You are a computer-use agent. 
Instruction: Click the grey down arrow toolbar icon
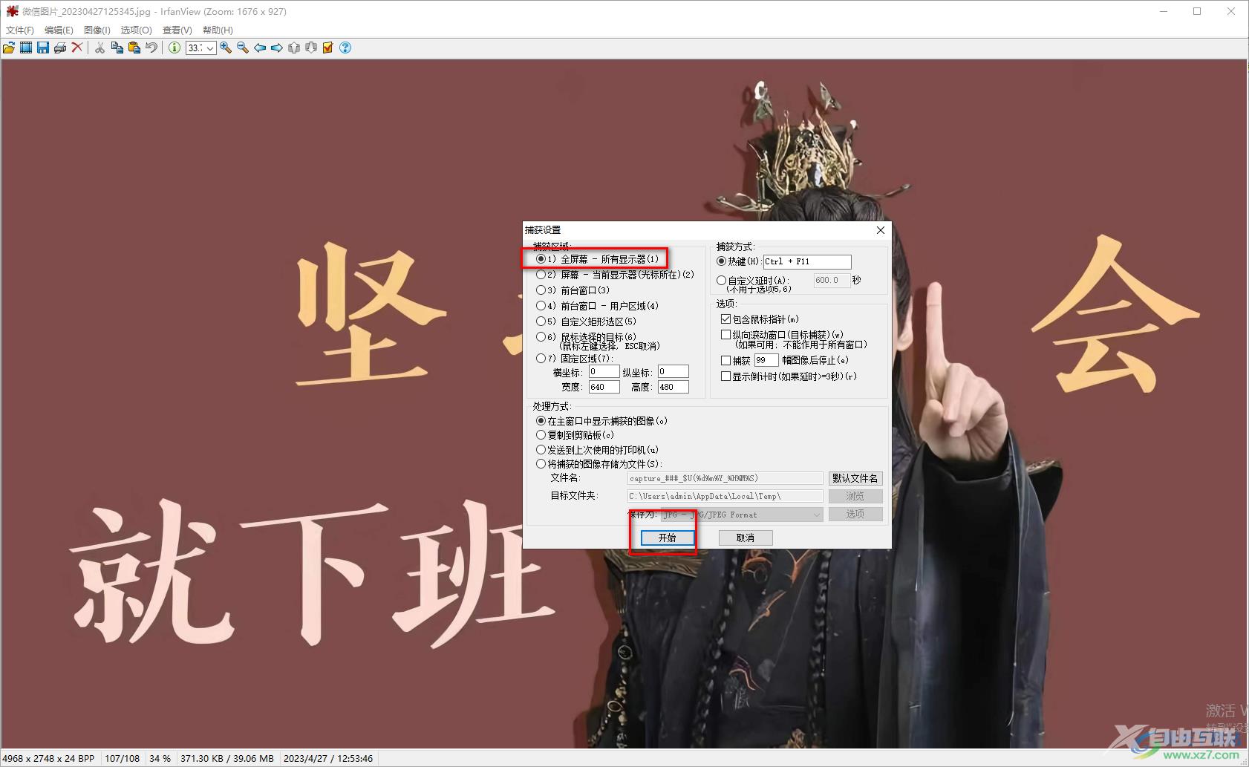tap(311, 48)
